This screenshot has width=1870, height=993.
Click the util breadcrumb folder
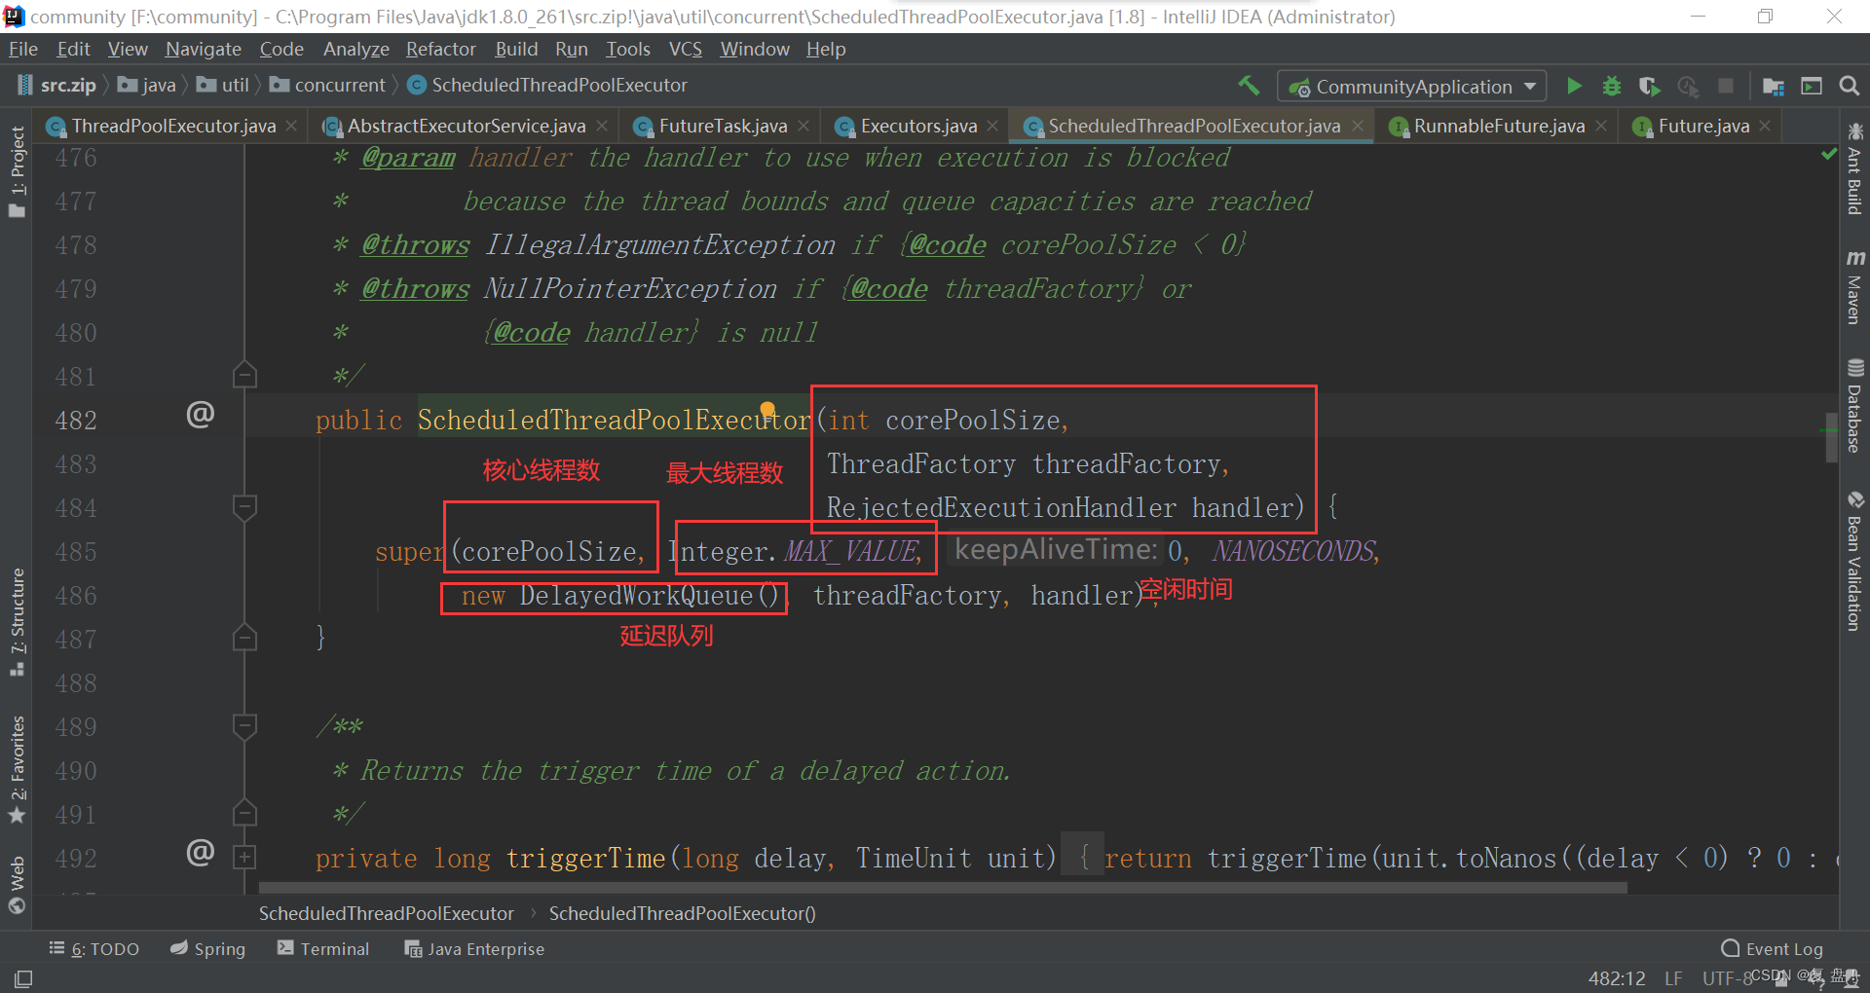[x=223, y=86]
